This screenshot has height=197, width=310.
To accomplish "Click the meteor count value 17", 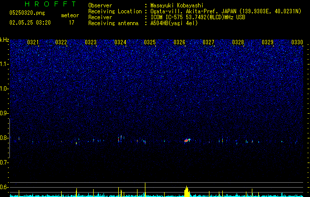I will 71,23.
